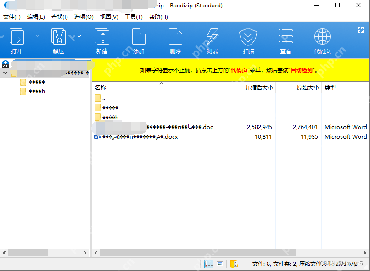Image resolution: width=370 pixels, height=271 pixels.
Task: Click the Extract (解压) toolbar icon
Action: coord(58,37)
